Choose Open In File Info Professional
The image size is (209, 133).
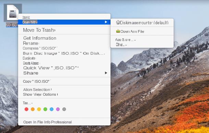coord(64,122)
